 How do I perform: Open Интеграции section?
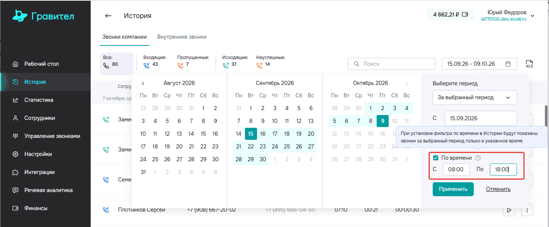click(x=45, y=172)
